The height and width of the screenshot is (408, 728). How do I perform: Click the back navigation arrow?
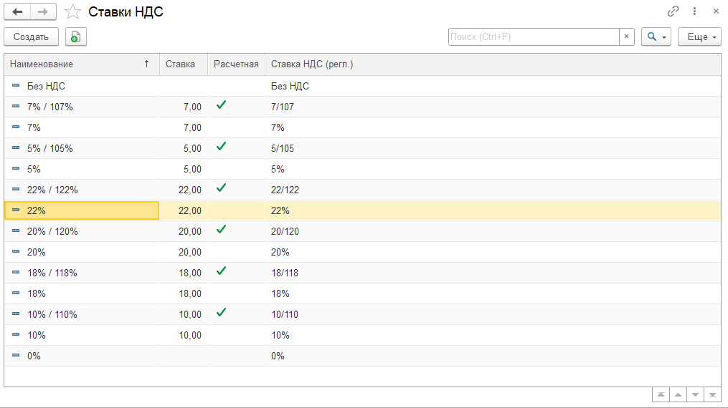tap(18, 12)
